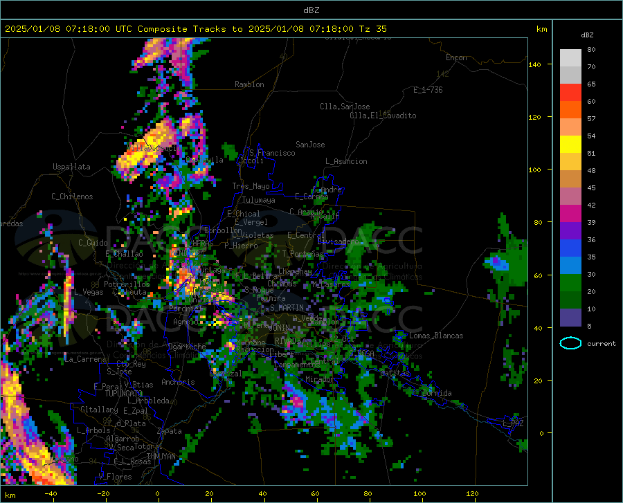The height and width of the screenshot is (503, 623).
Task: Click the 'Catitas' map label
Action: [395, 373]
